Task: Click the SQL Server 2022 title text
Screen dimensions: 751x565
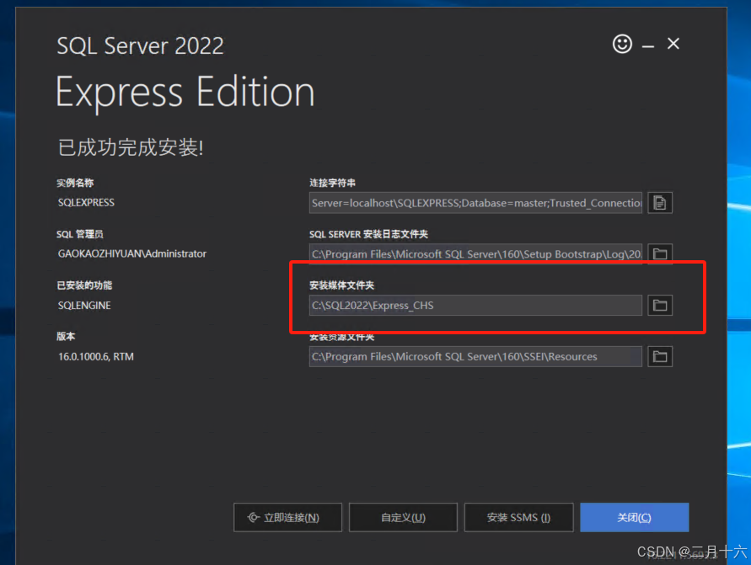Action: [x=140, y=46]
